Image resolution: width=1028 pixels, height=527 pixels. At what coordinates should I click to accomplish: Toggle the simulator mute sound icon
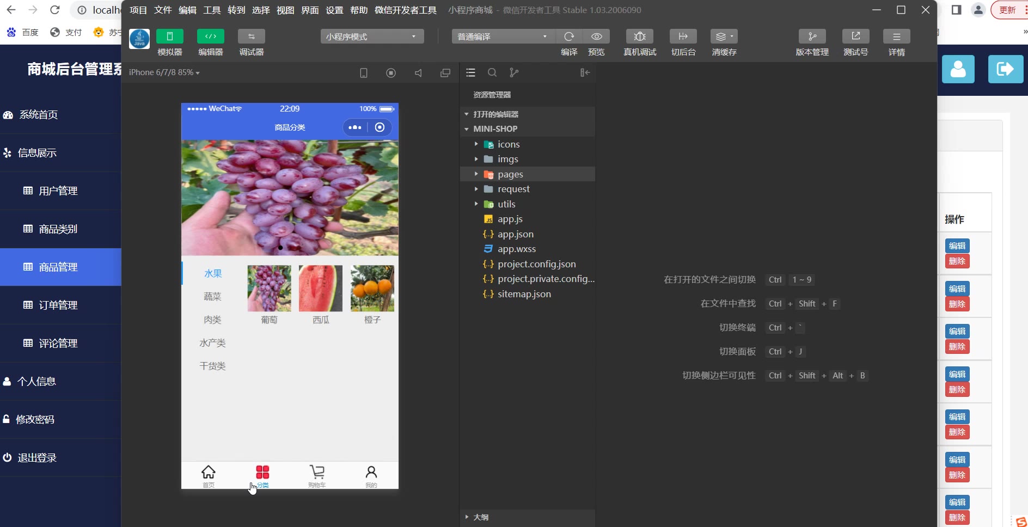click(418, 73)
